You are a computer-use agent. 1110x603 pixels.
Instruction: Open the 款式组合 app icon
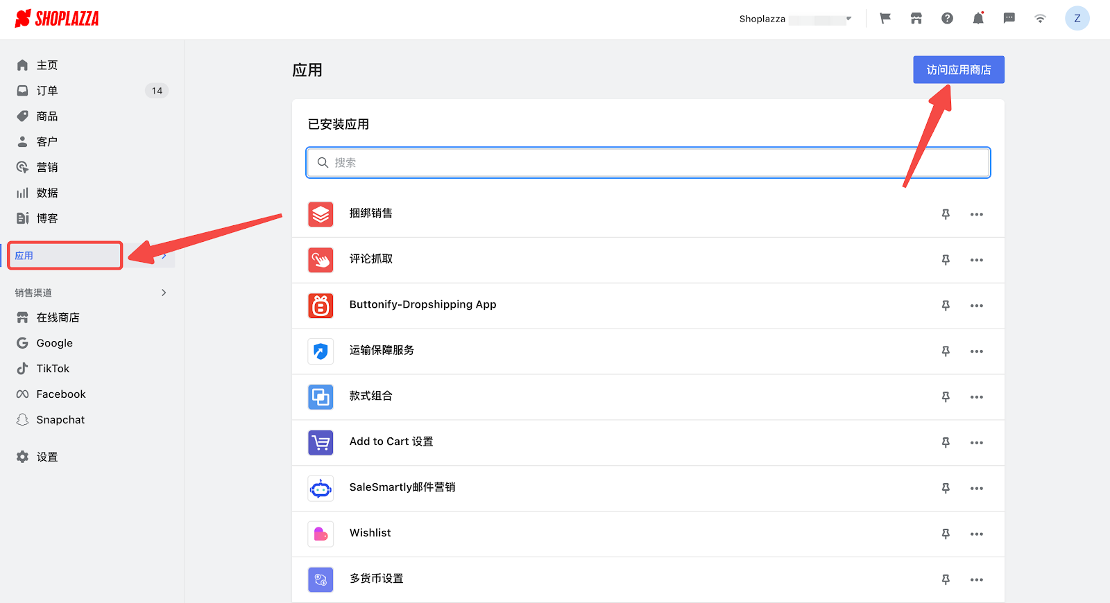tap(321, 397)
